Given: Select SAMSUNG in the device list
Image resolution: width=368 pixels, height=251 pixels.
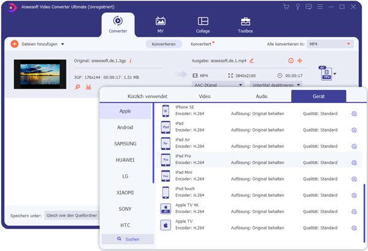Looking at the screenshot, I should pyautogui.click(x=125, y=143).
